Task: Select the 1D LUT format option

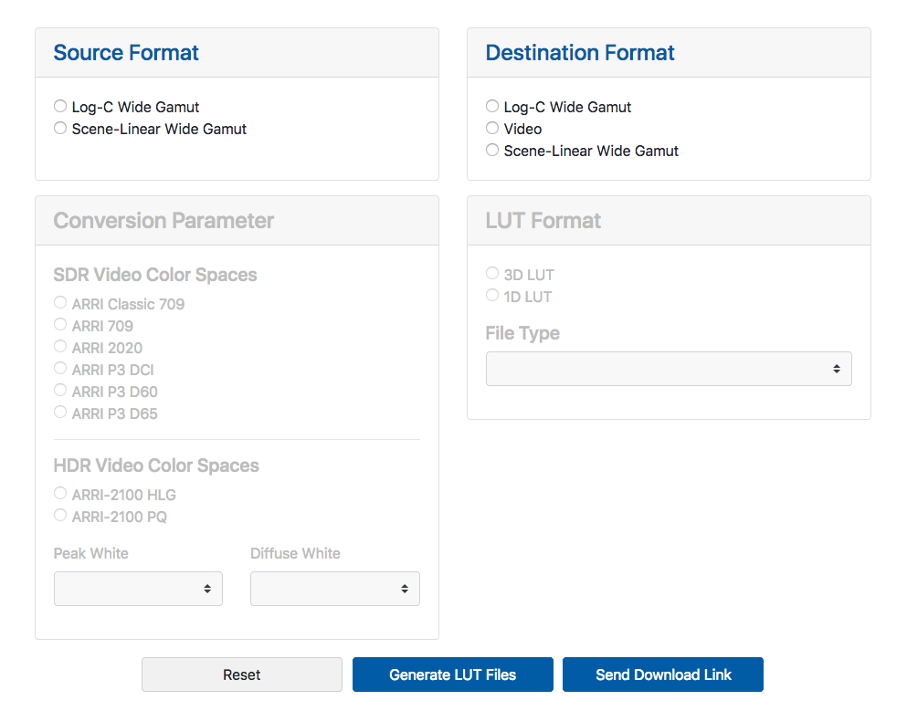Action: (x=492, y=296)
